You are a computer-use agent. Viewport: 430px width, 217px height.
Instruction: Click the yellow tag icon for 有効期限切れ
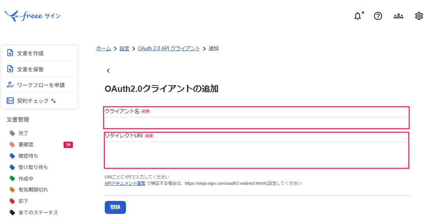pyautogui.click(x=12, y=190)
